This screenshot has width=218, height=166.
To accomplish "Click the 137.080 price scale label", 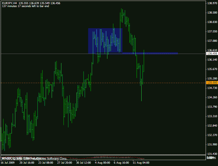I will [212, 41].
